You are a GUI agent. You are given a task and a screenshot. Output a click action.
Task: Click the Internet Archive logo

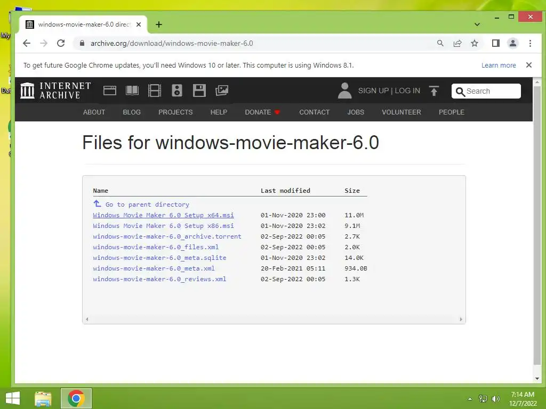point(55,91)
